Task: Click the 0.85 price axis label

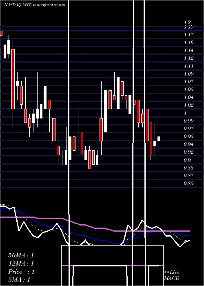Action: [188, 183]
